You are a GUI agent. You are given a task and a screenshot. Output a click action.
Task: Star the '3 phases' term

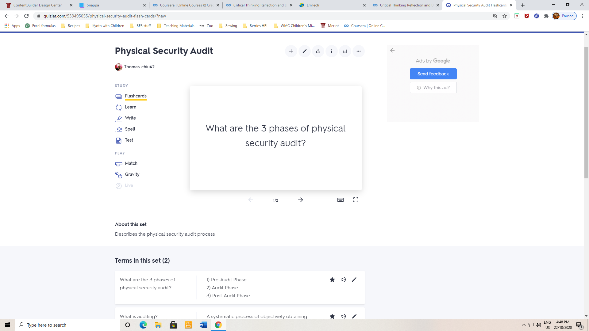(x=332, y=280)
